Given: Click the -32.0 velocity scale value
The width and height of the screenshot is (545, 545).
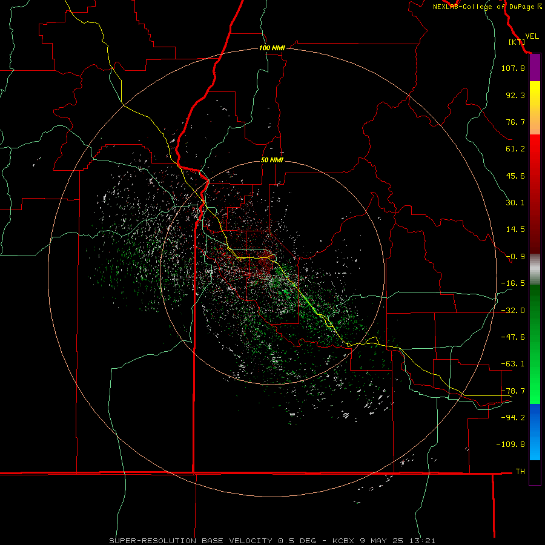Looking at the screenshot, I should [x=513, y=311].
